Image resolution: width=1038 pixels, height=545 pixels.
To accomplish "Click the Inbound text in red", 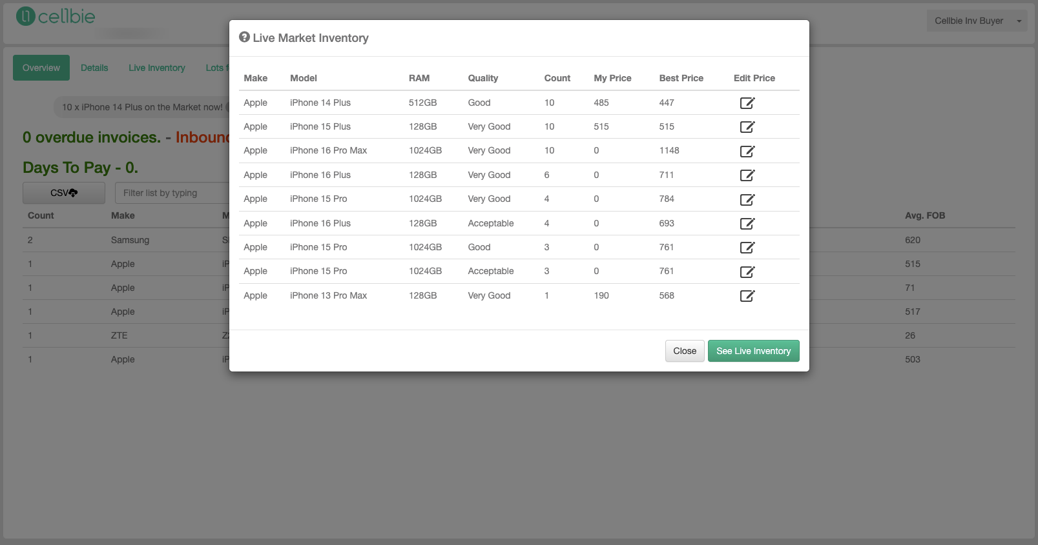I will [x=202, y=137].
